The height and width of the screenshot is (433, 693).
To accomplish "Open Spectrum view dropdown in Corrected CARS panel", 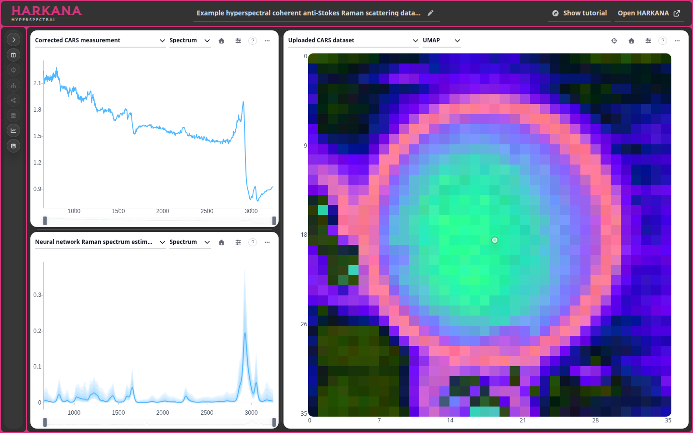I will (190, 40).
